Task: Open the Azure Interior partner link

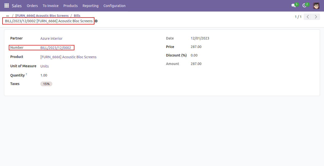Action: 51,38
